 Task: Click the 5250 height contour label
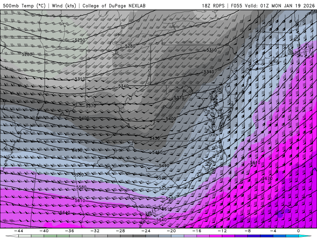[x=80, y=40]
